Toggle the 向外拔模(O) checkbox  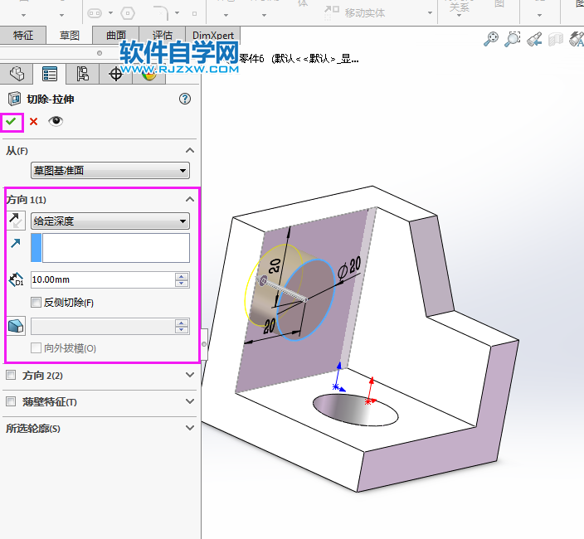tap(36, 348)
